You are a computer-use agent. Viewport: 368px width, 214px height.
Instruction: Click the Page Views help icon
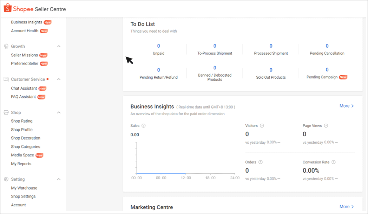click(x=326, y=126)
